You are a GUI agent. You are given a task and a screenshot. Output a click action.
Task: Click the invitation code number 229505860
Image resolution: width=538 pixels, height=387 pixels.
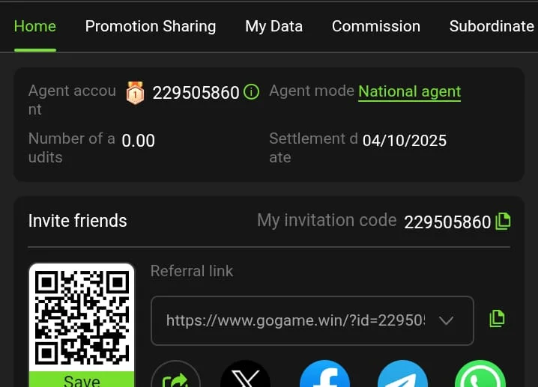447,222
